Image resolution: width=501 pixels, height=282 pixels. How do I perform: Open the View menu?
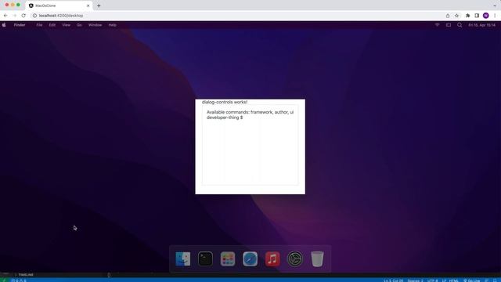point(66,24)
